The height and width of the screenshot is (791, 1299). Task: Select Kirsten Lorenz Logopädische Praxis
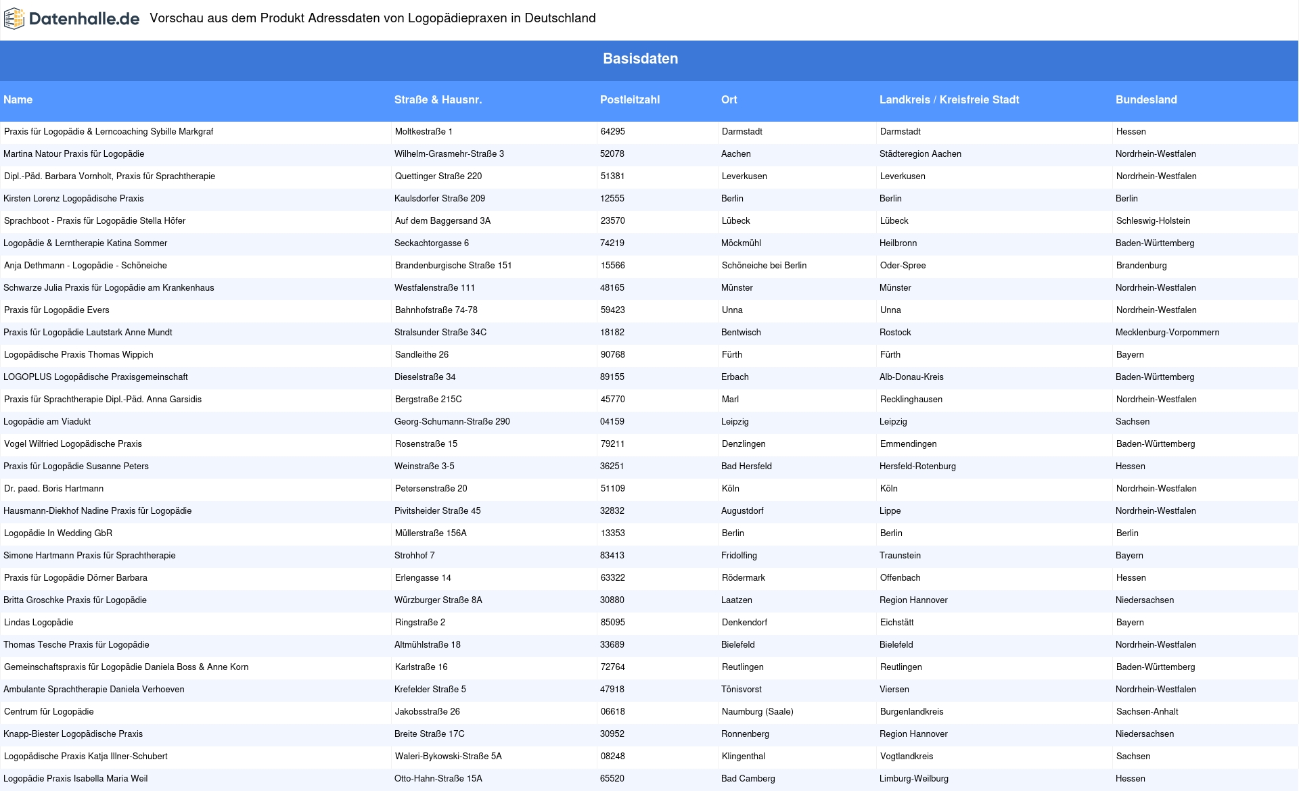(74, 199)
